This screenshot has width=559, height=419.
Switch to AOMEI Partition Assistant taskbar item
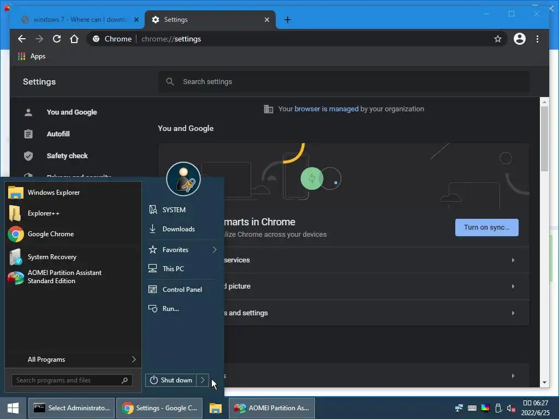click(272, 408)
